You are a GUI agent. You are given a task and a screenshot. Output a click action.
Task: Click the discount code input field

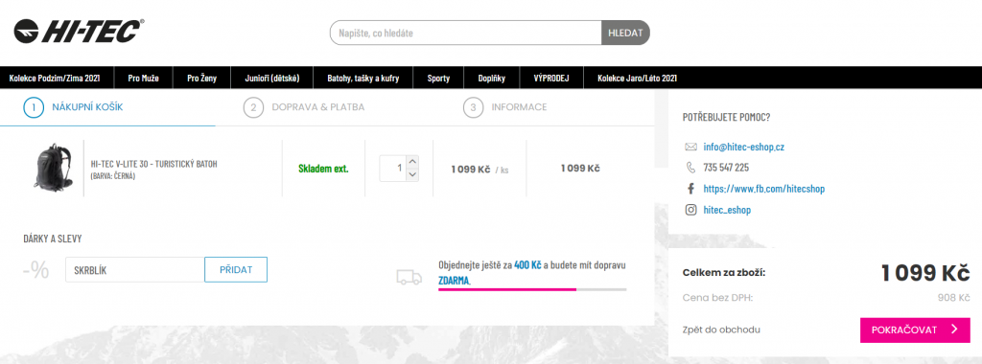[134, 269]
